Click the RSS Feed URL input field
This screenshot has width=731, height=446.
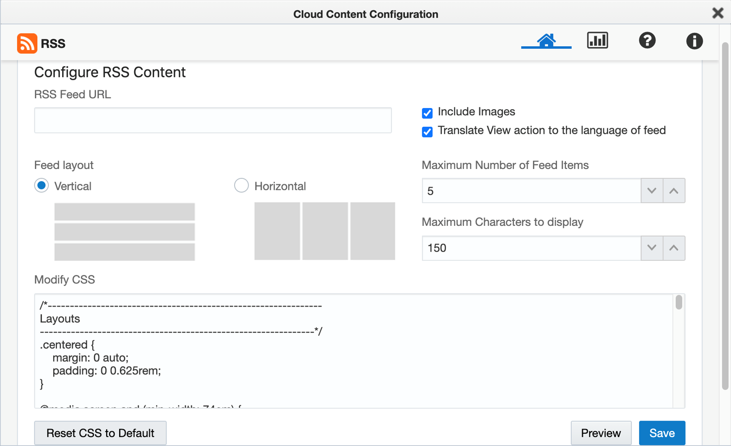tap(213, 120)
